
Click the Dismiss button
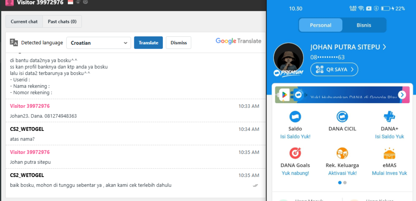point(179,43)
